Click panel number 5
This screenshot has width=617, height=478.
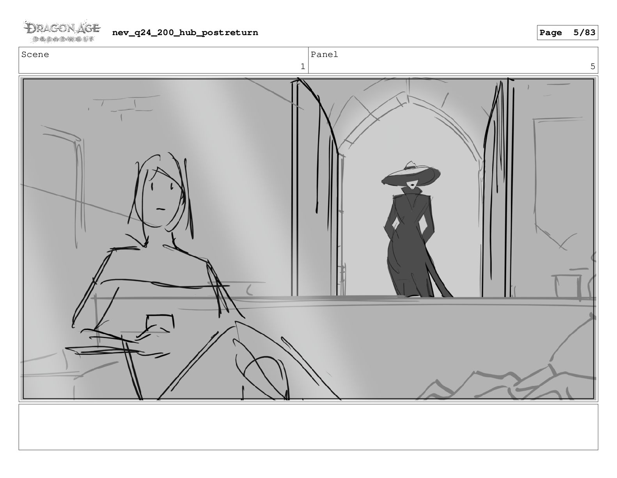592,67
